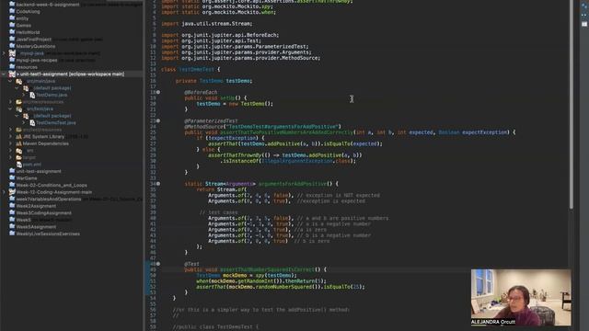Click the pom.xml file icon
Image resolution: width=589 pixels, height=331 pixels.
18,165
